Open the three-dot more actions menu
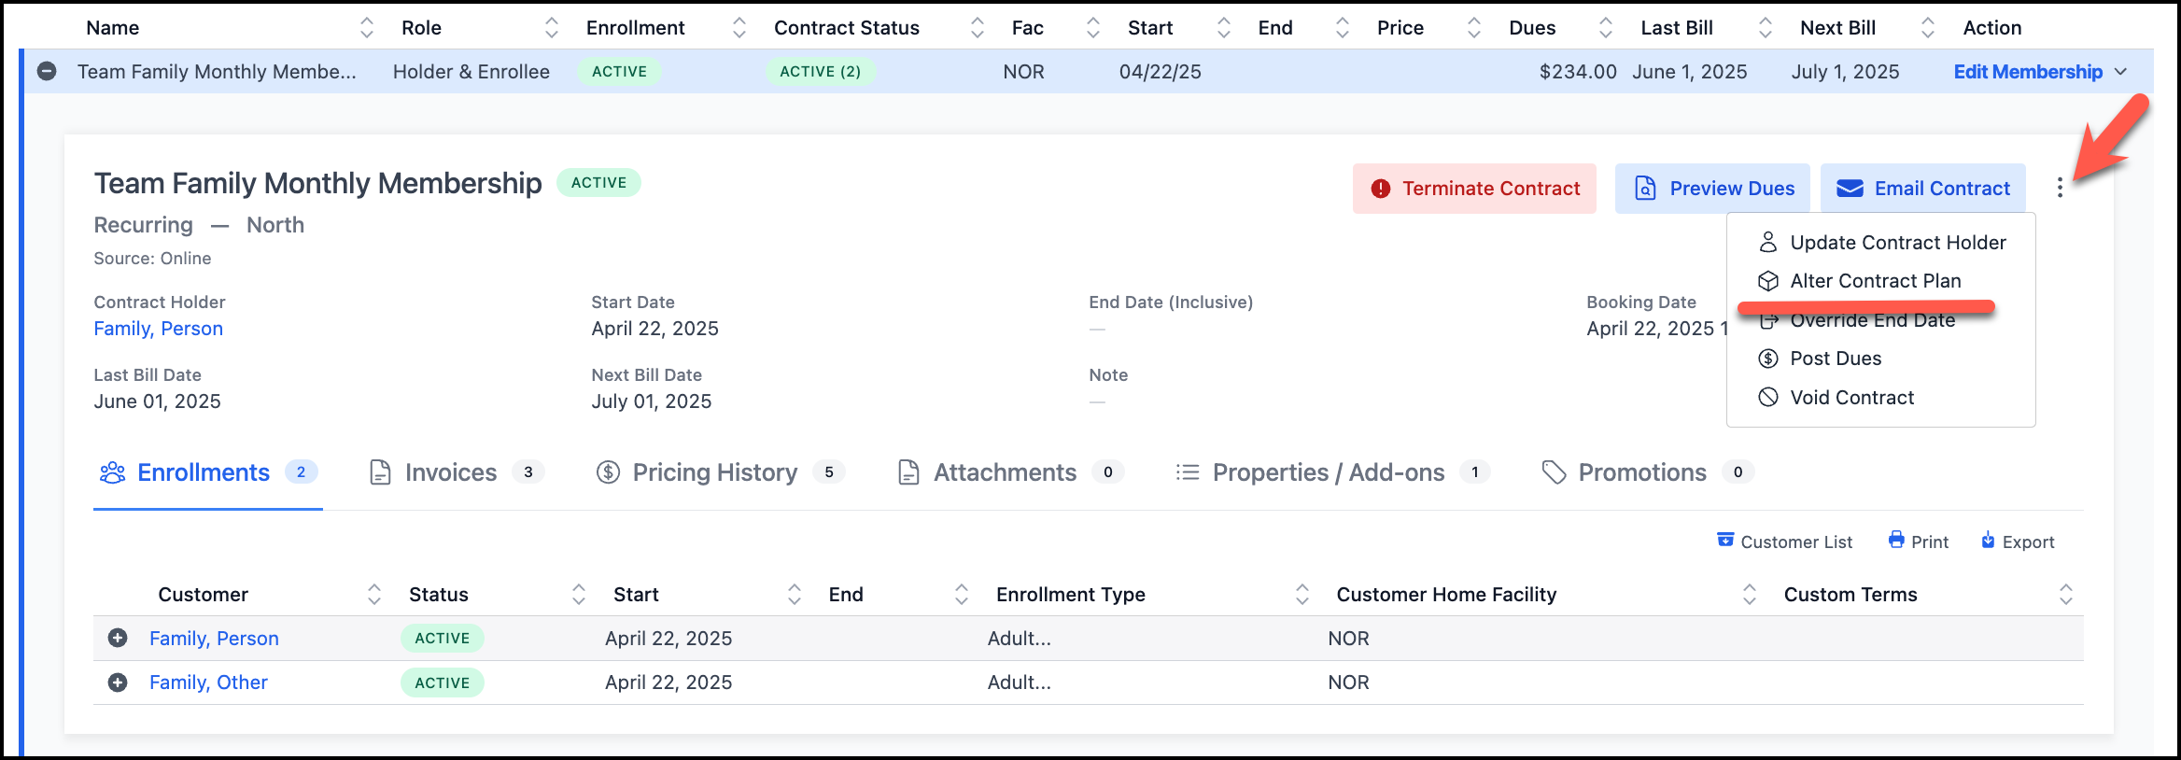Screen dimensions: 2181x760 coord(2060,189)
